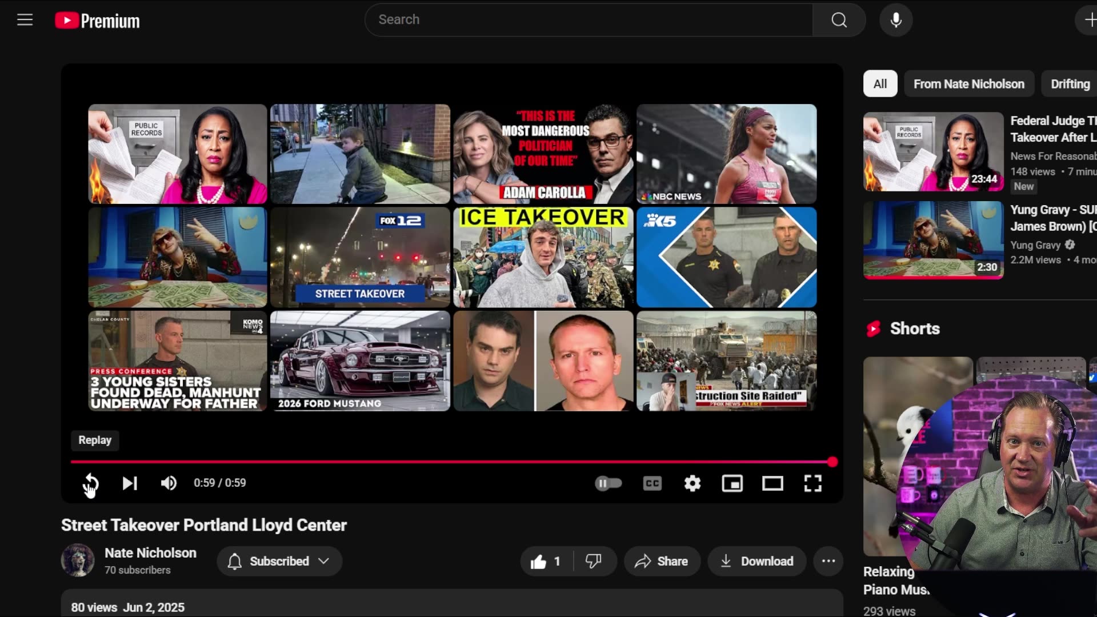Switch to miniplayer mode
This screenshot has width=1097, height=617.
[x=732, y=483]
